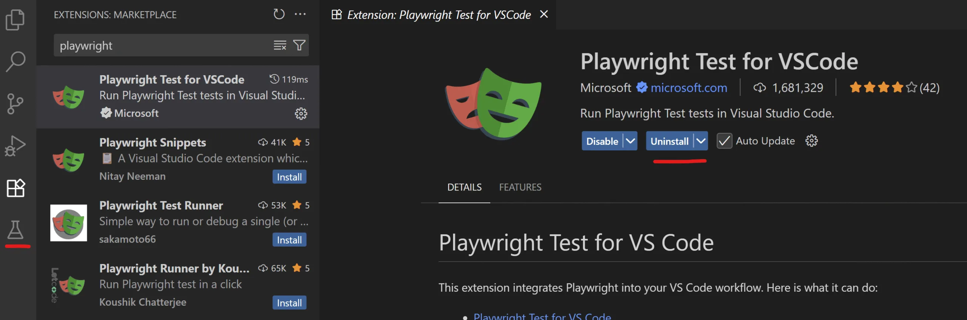This screenshot has height=320, width=967.
Task: Open Source Control view
Action: point(15,104)
